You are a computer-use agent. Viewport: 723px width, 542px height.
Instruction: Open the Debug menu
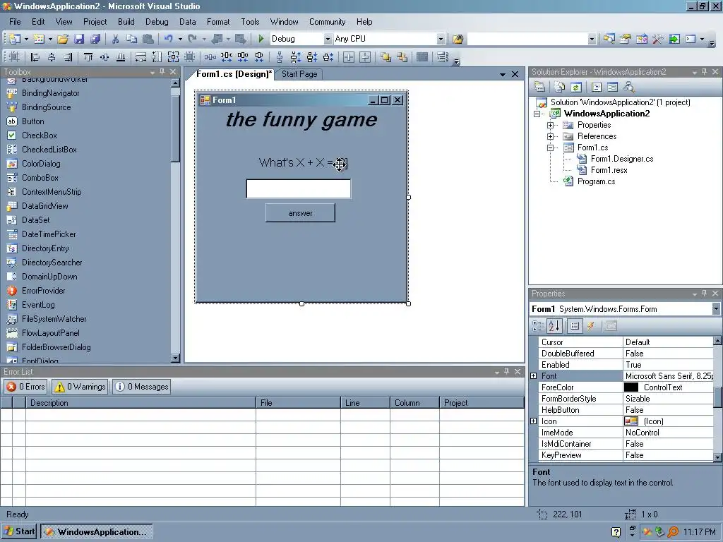coord(157,22)
